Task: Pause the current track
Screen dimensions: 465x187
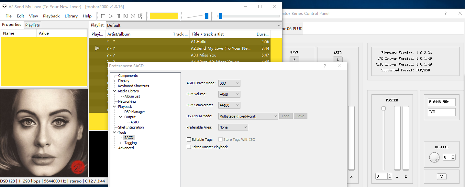Action: click(118, 16)
